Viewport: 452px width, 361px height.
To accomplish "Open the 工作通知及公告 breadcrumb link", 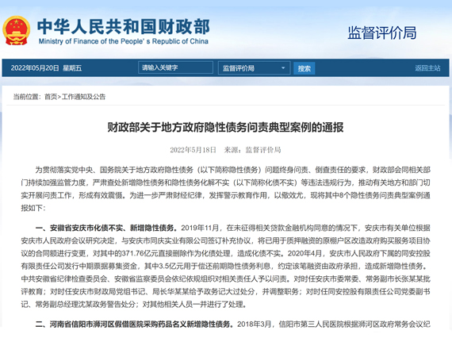I will click(x=83, y=97).
